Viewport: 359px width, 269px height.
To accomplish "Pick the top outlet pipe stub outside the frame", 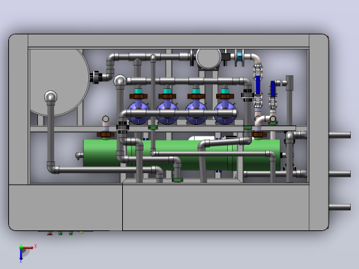I will (340, 135).
